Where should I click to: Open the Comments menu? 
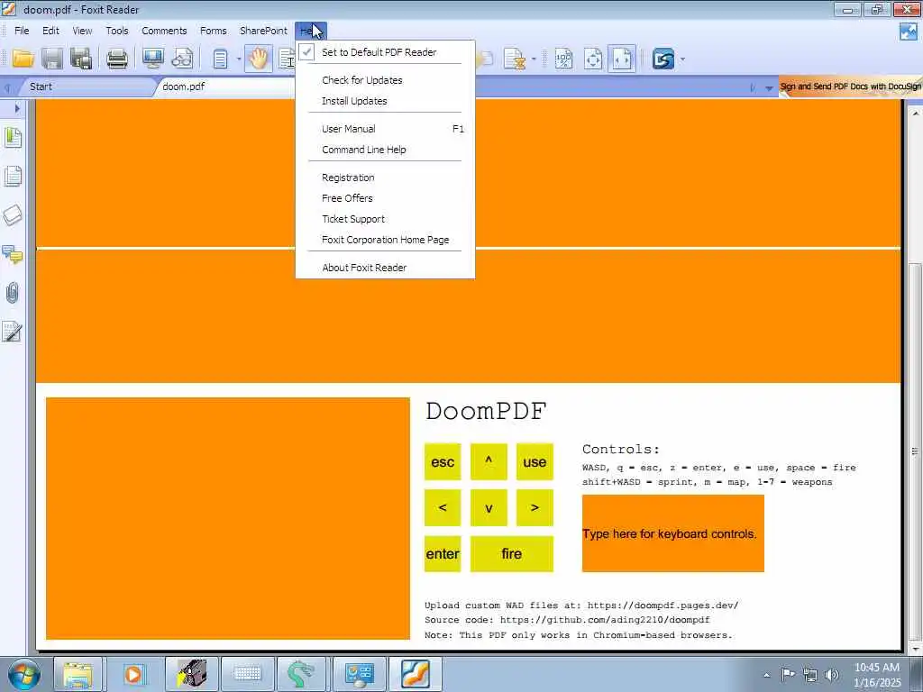tap(164, 31)
